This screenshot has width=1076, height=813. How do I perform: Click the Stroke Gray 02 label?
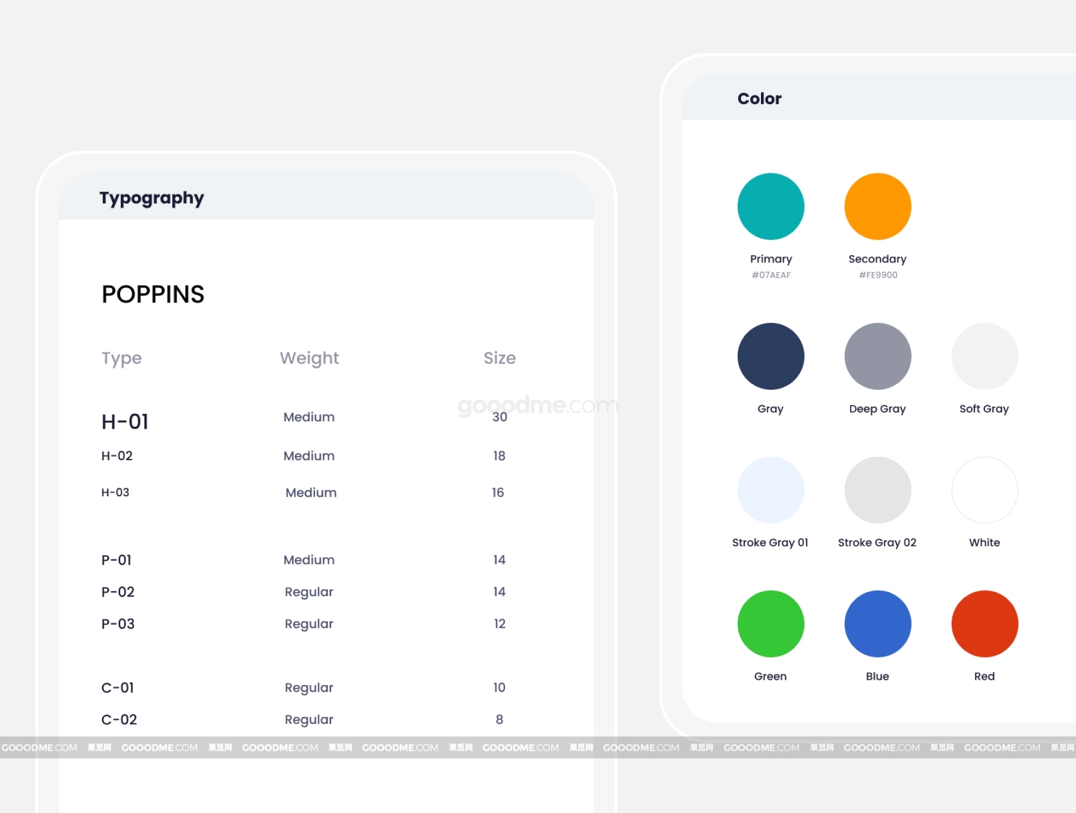(877, 543)
